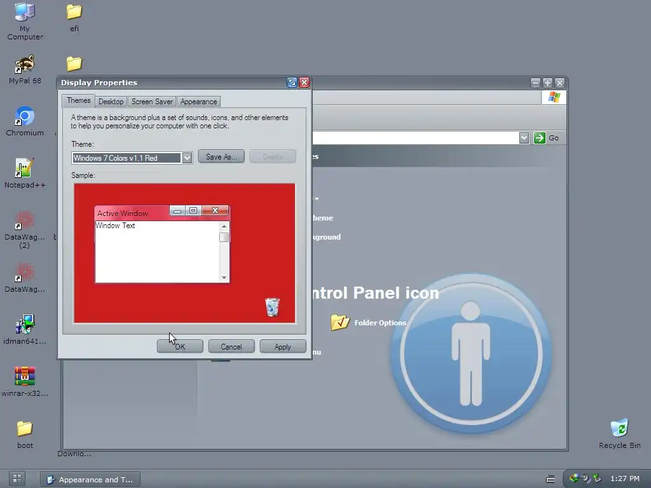Select the idman641 installer icon
The image size is (651, 488).
point(25,330)
